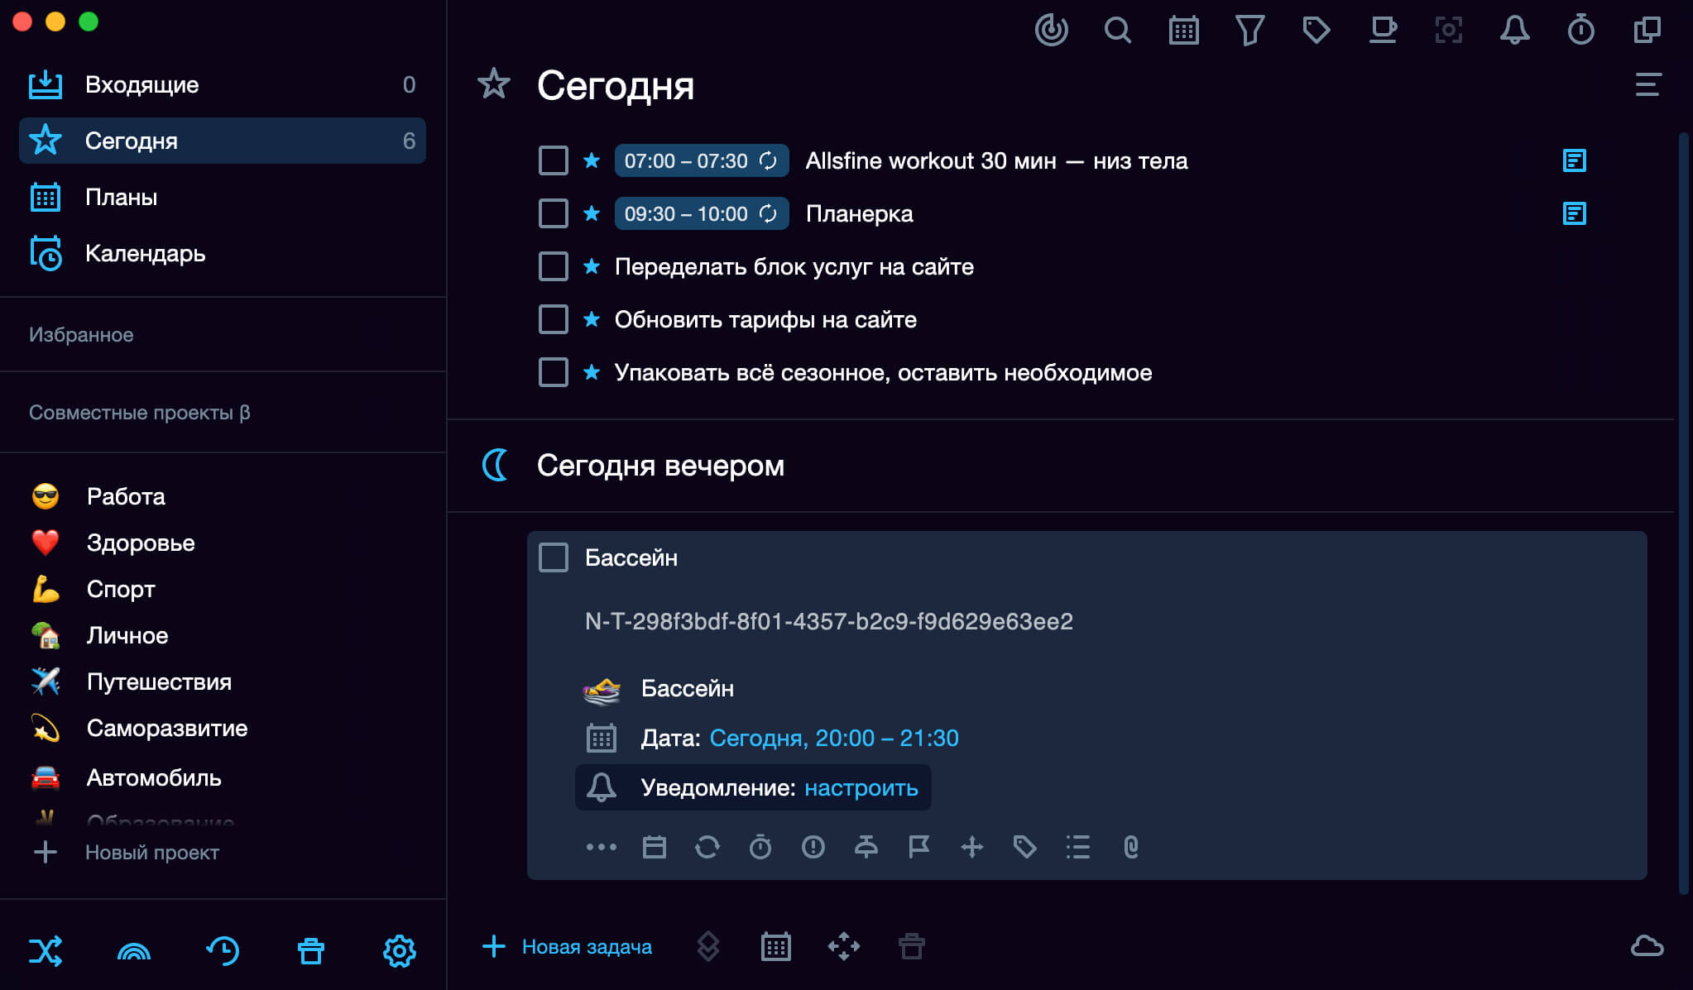Toggle checkbox for Бассейн task
The width and height of the screenshot is (1693, 990).
click(553, 557)
